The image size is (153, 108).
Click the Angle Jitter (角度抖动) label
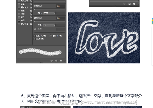[x=38, y=6]
